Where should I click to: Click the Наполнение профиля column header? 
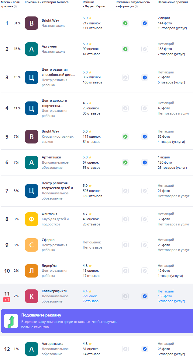[x=173, y=2]
